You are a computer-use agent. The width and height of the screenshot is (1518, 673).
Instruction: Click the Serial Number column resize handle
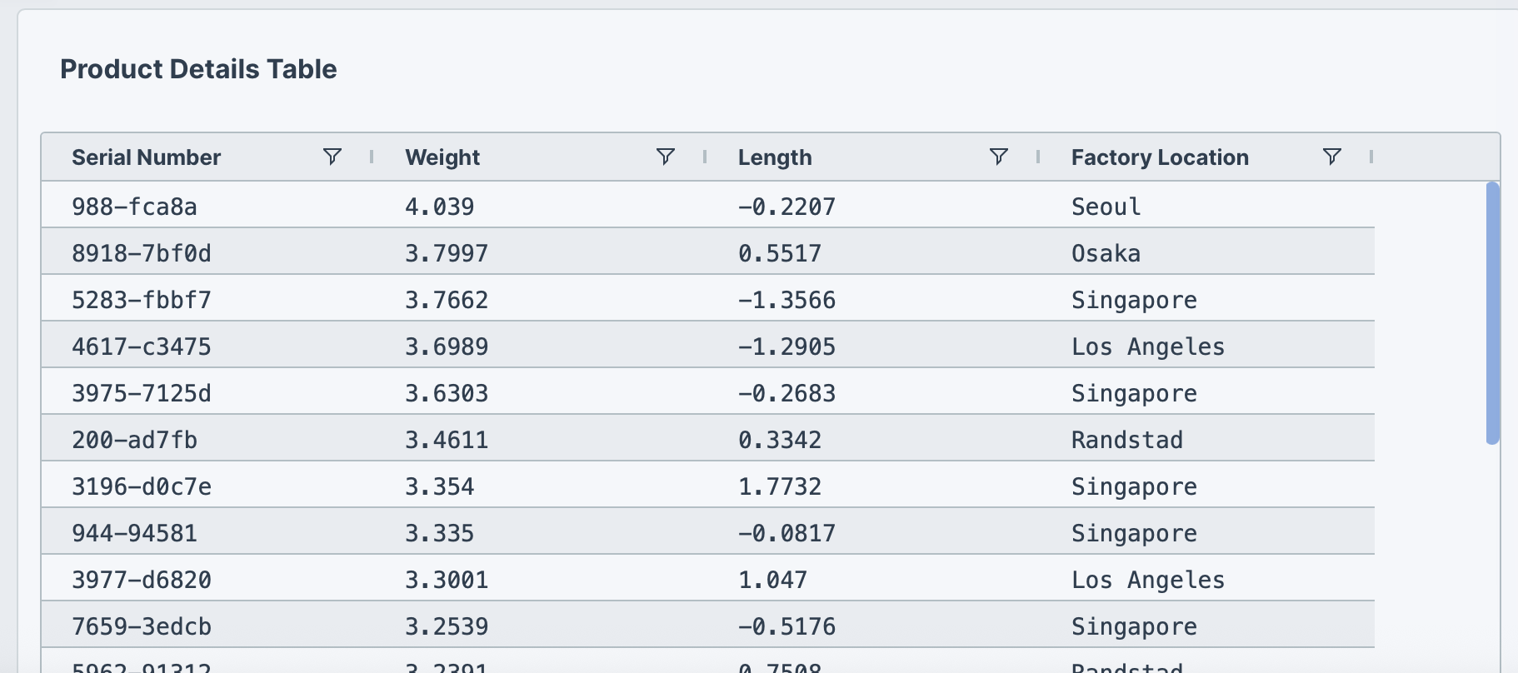[372, 157]
